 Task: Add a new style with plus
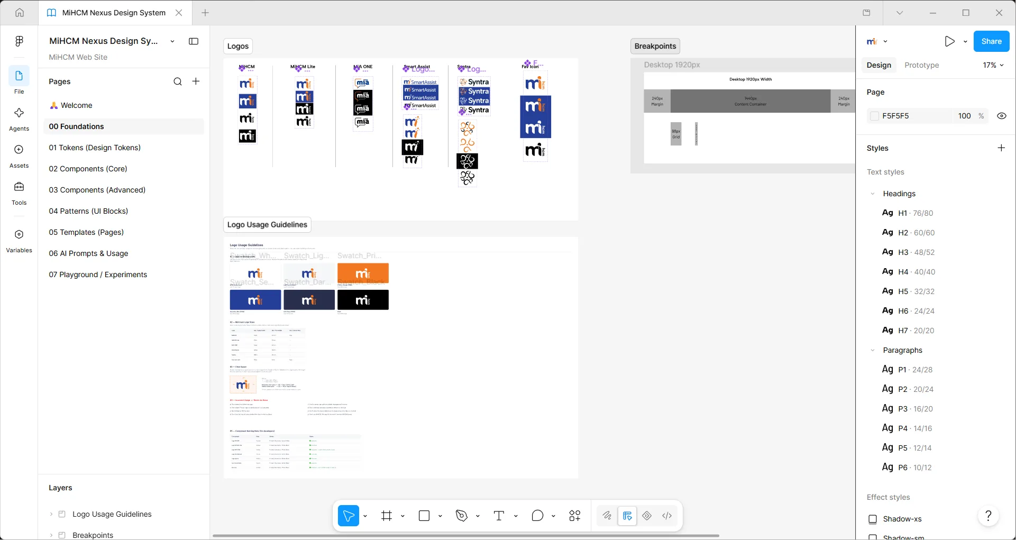point(1001,148)
